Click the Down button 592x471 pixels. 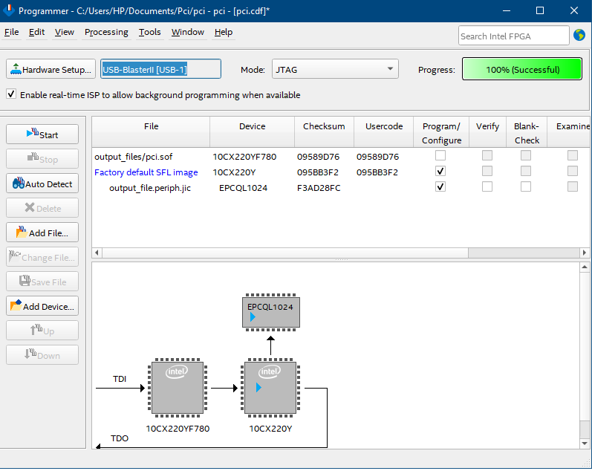tap(42, 355)
